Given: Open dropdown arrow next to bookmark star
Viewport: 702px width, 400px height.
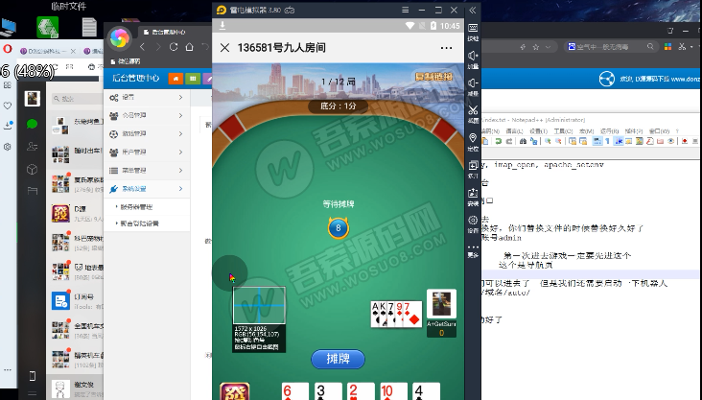Looking at the screenshot, I should 548,47.
